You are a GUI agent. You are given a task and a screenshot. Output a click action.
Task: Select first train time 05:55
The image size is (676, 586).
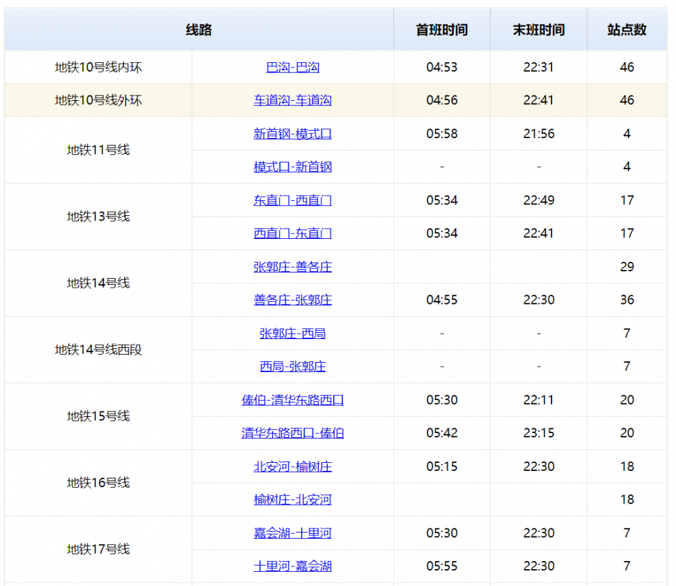tap(441, 566)
